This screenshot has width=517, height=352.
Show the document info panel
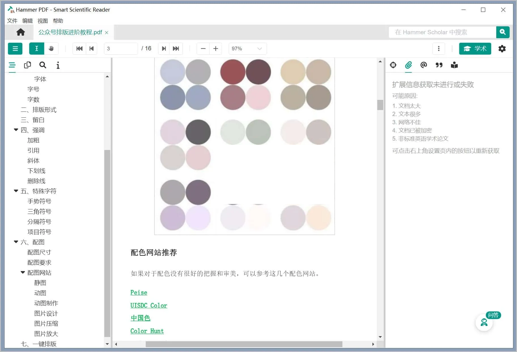click(x=58, y=65)
